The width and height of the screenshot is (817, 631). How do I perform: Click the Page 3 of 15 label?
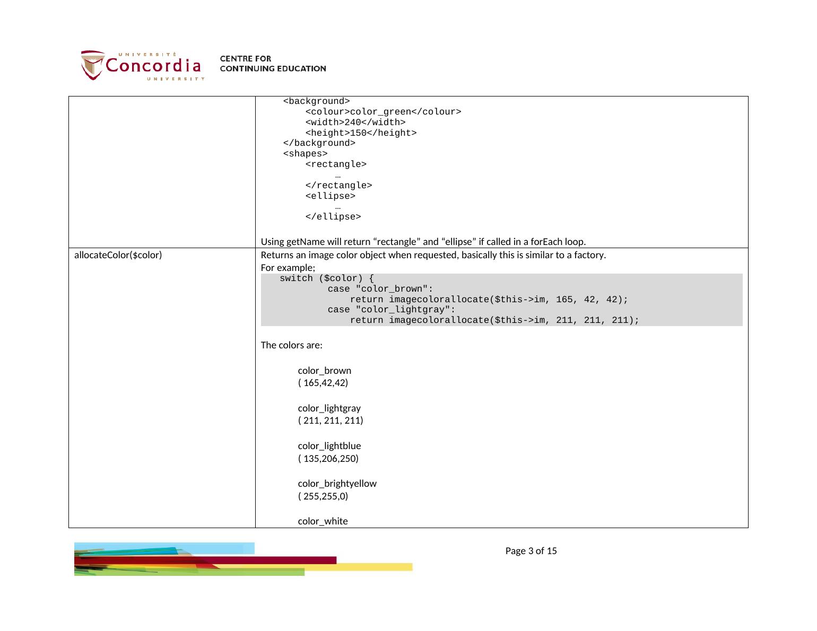(x=531, y=551)
